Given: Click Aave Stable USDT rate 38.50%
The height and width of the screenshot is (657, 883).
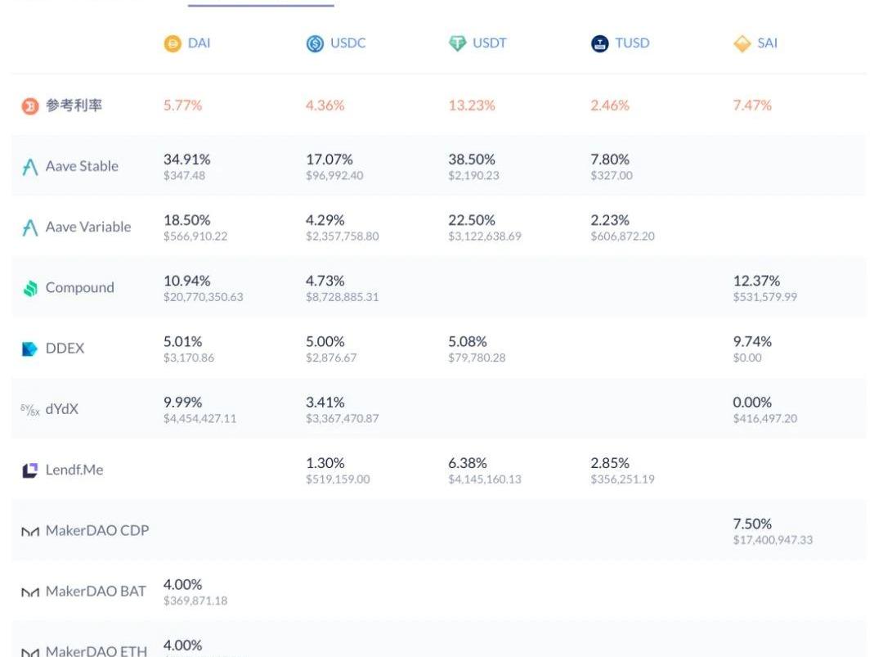Looking at the screenshot, I should (471, 160).
